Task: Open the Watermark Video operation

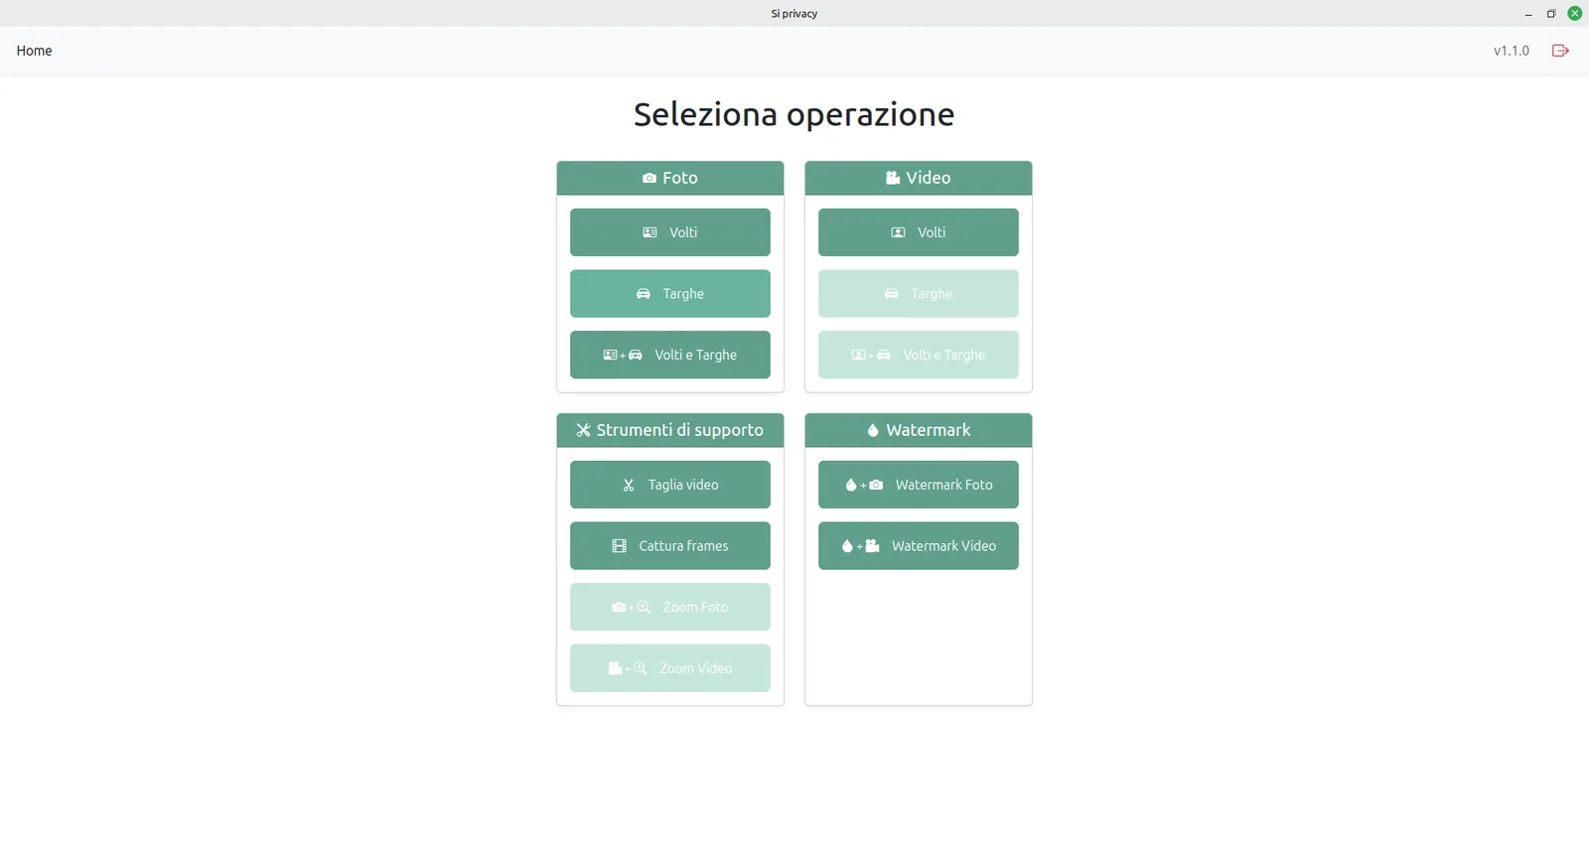Action: click(x=919, y=546)
